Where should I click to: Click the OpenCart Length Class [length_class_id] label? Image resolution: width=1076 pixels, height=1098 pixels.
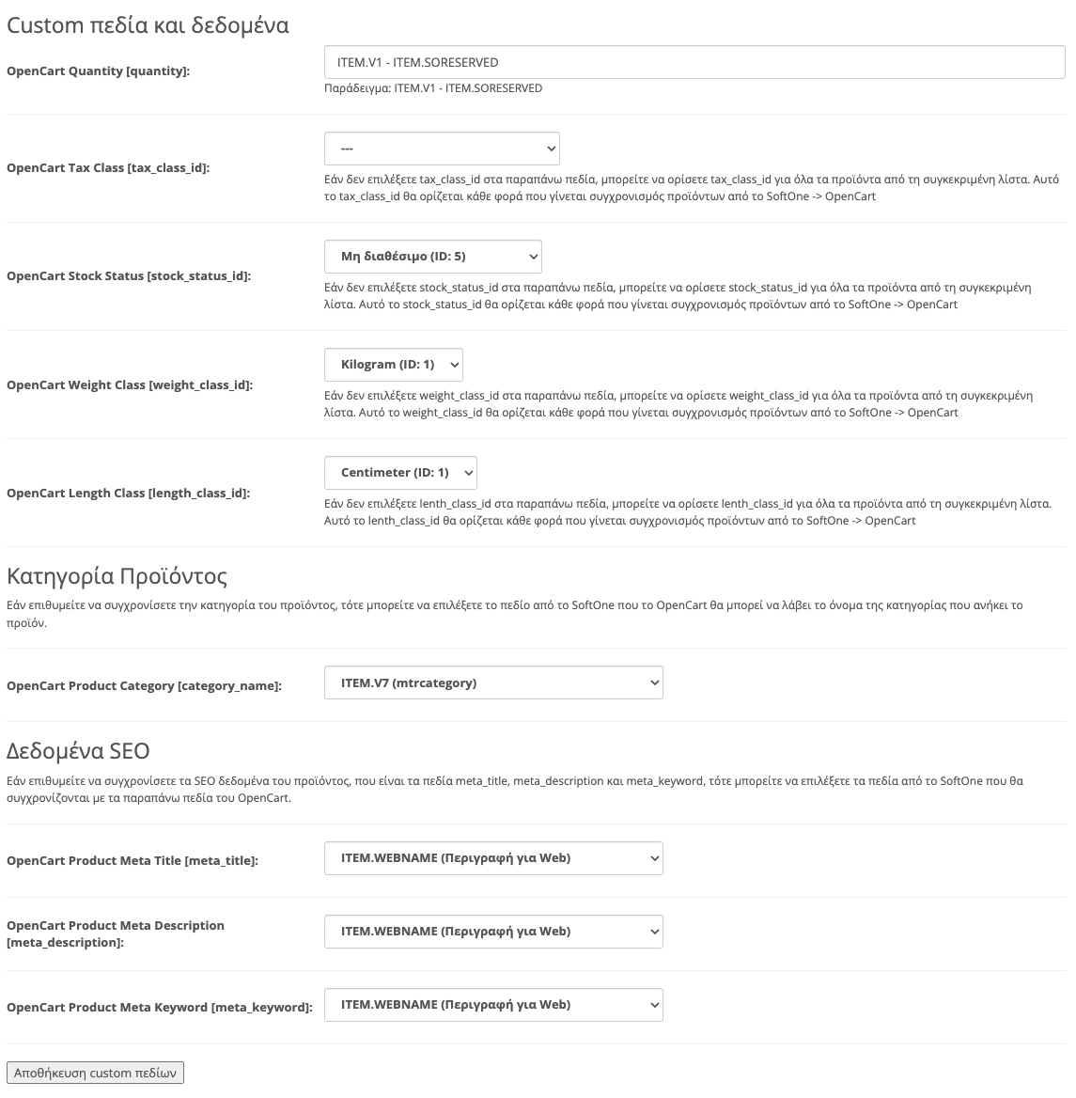tap(128, 493)
